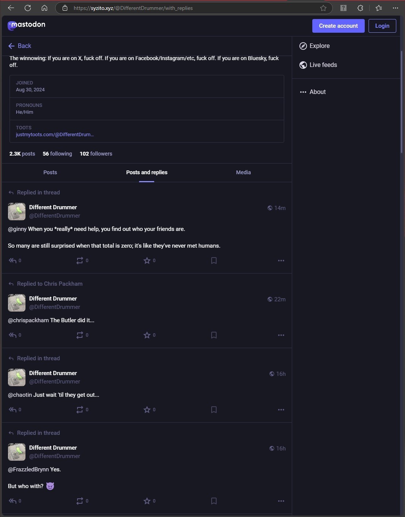405x517 pixels.
Task: Click the Create account button
Action: click(338, 26)
